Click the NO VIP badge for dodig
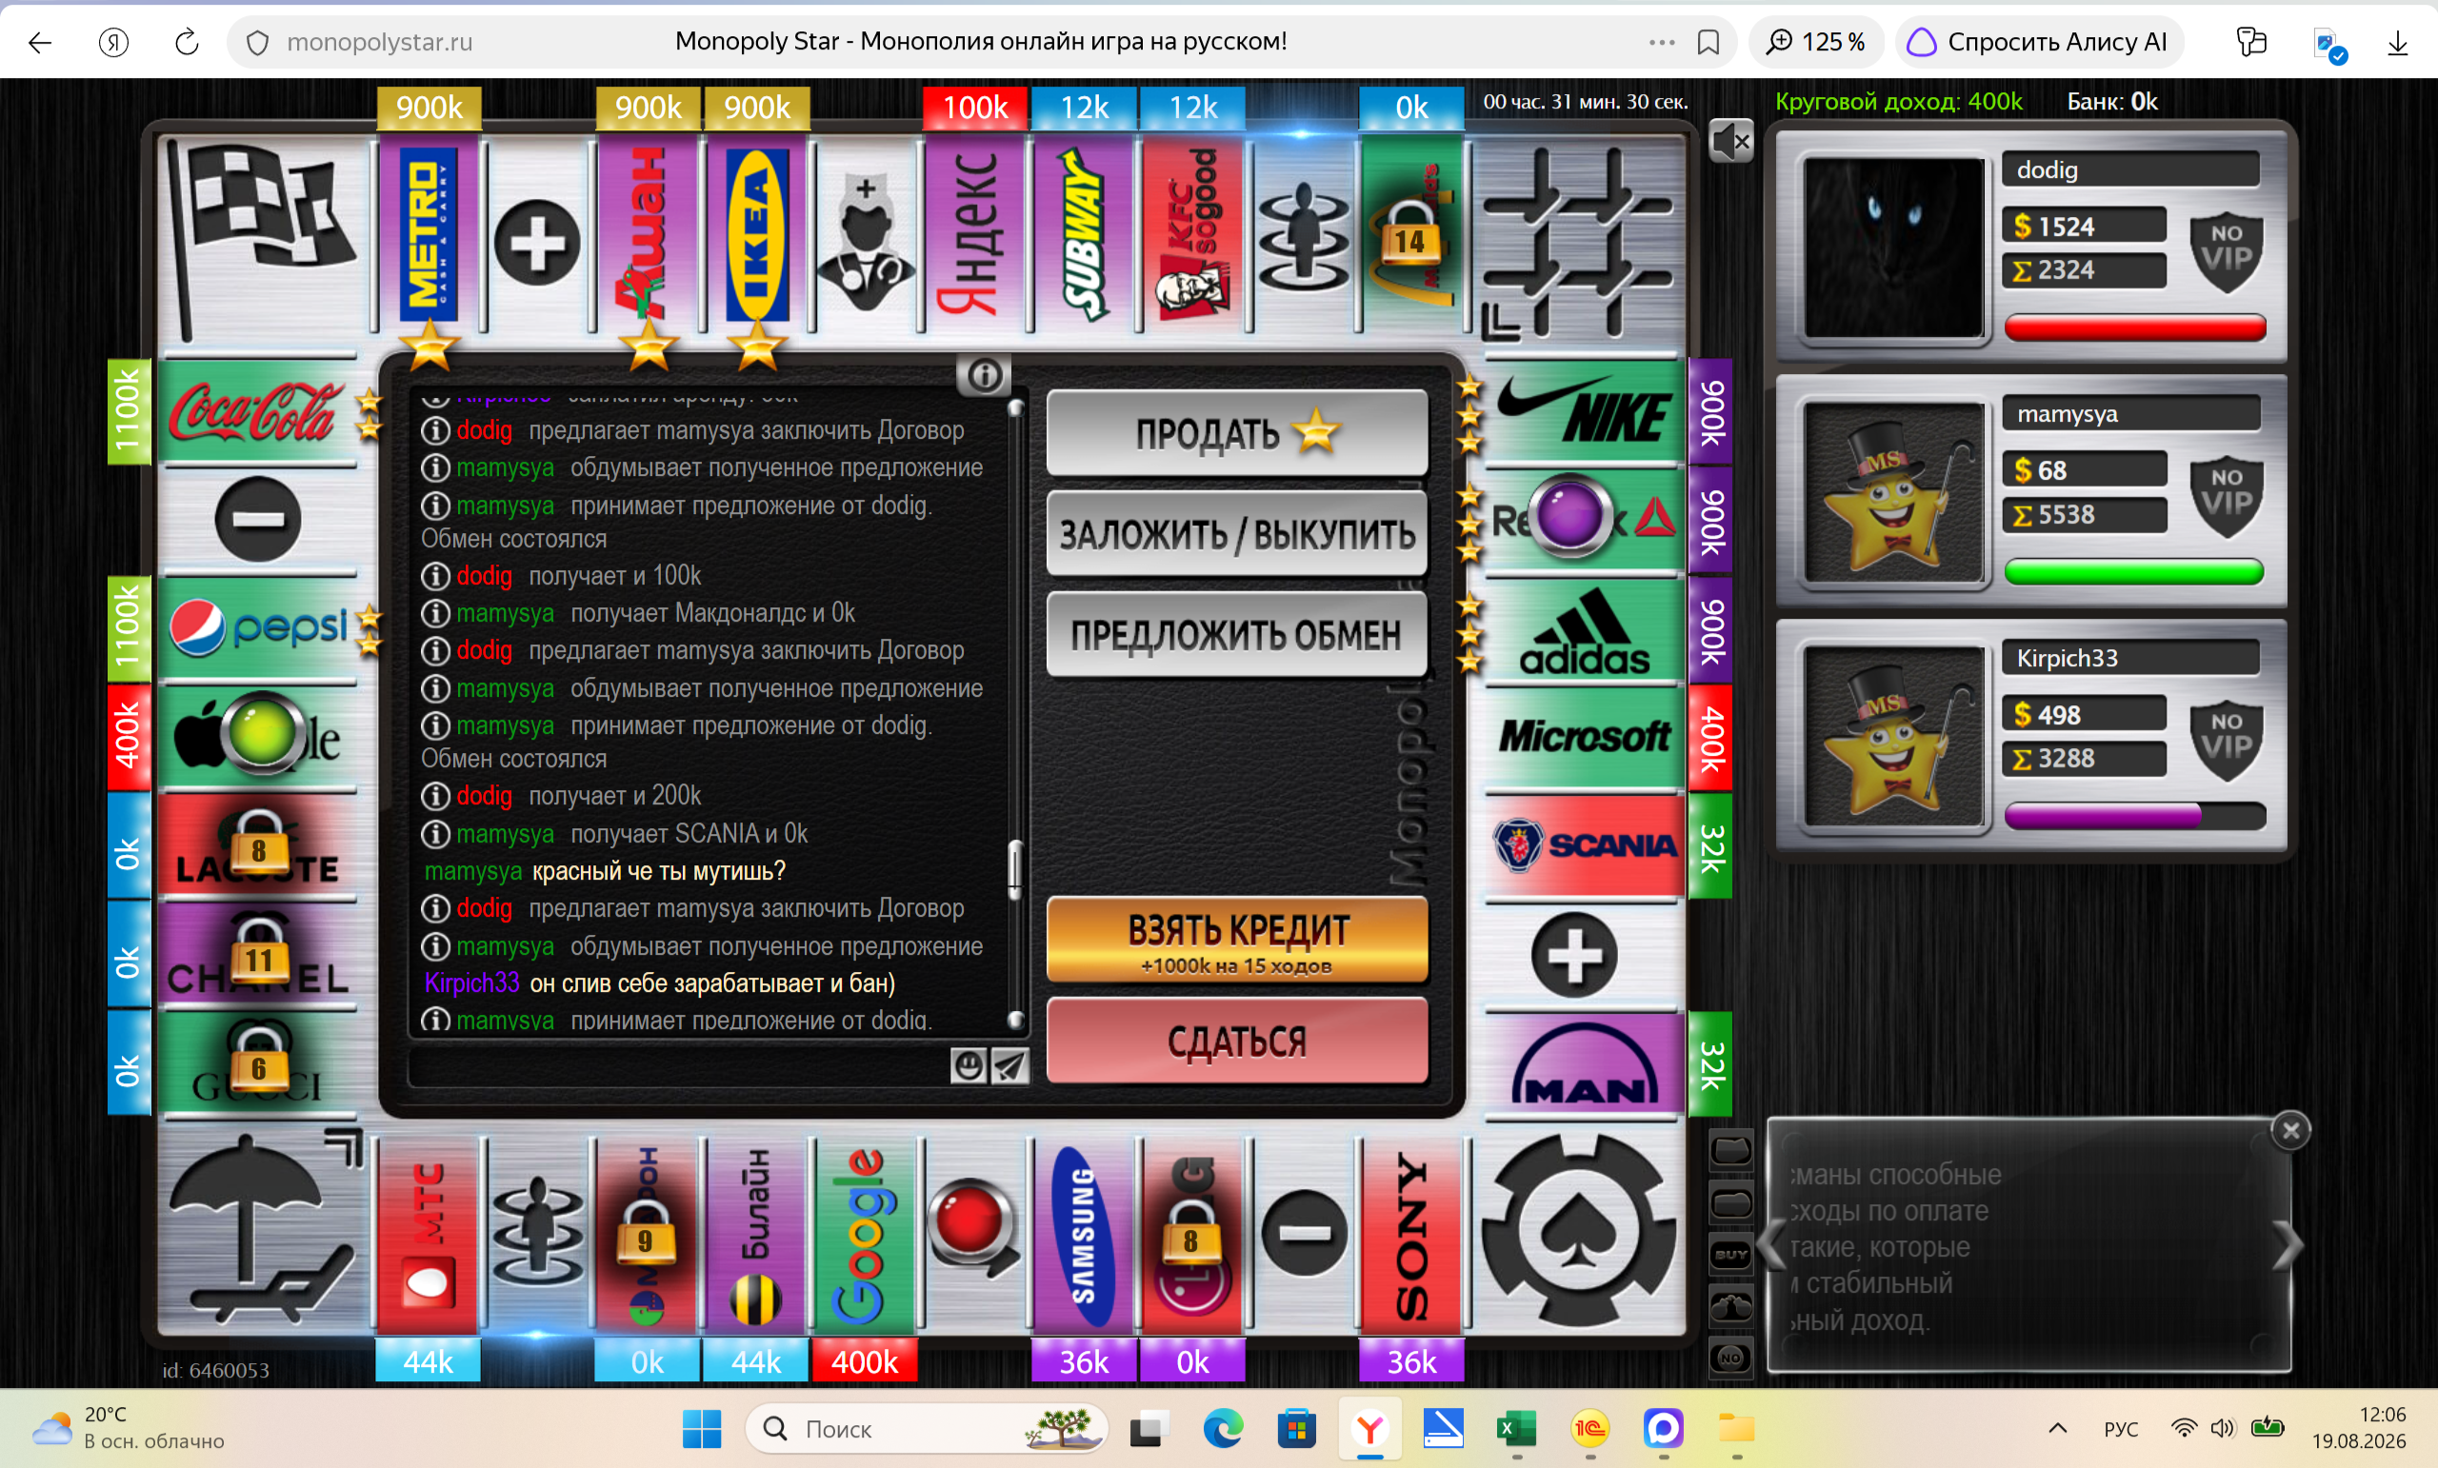The image size is (2438, 1468). [x=2227, y=251]
